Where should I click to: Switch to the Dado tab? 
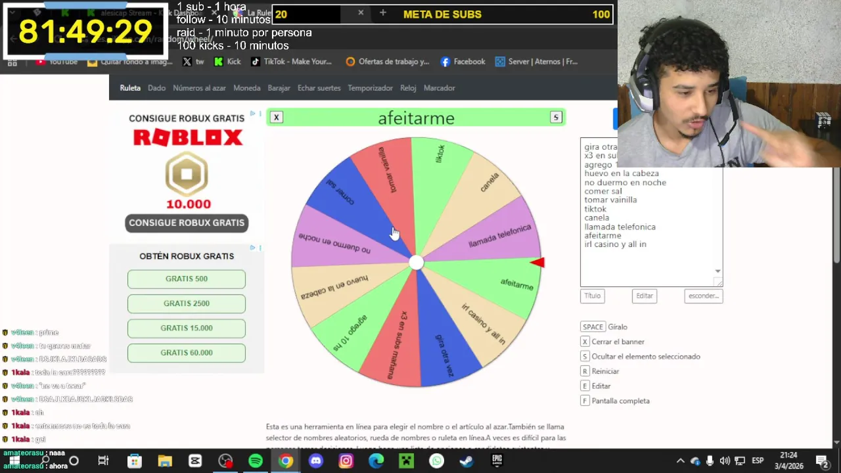156,88
